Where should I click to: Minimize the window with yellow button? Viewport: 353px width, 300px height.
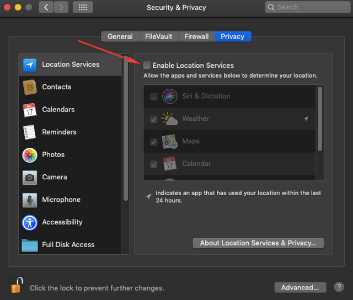coord(18,7)
